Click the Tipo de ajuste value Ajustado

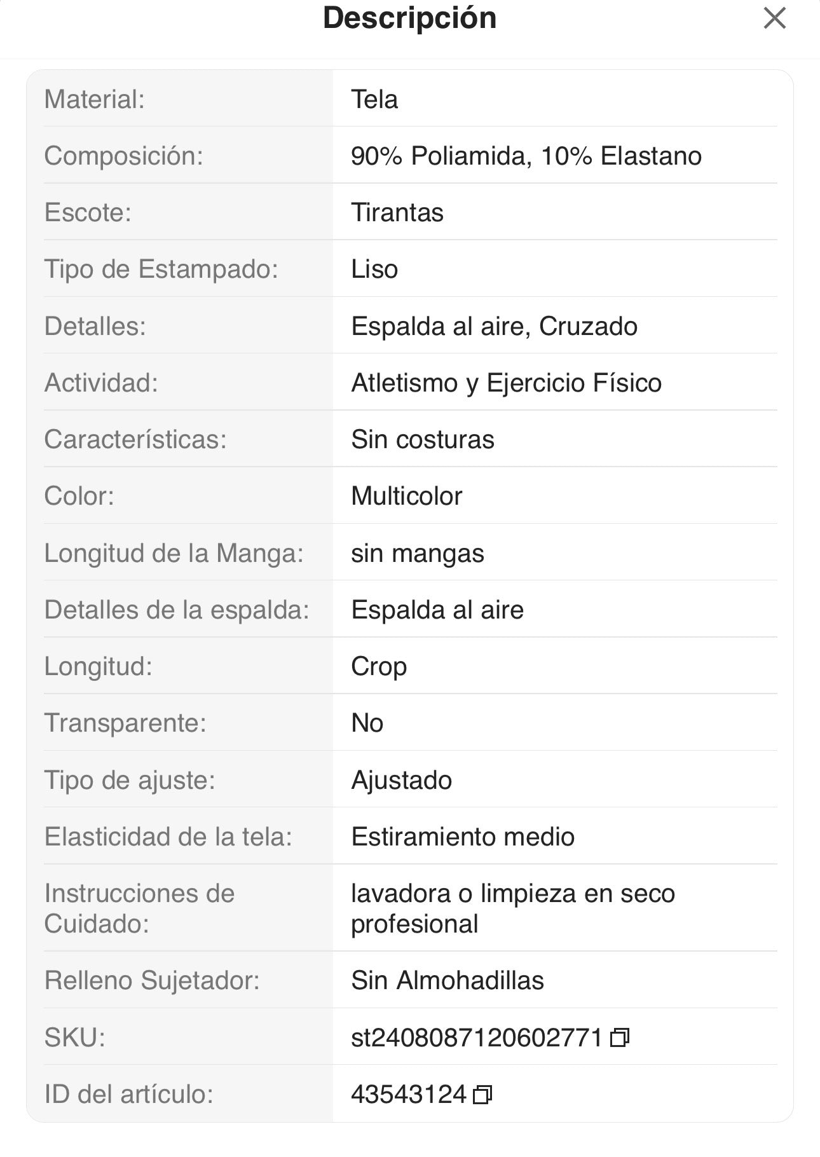pyautogui.click(x=401, y=781)
